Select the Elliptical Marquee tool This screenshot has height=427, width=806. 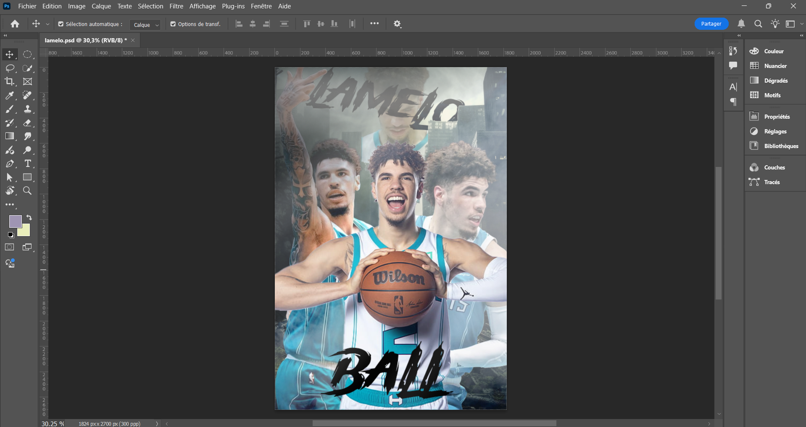pyautogui.click(x=27, y=55)
